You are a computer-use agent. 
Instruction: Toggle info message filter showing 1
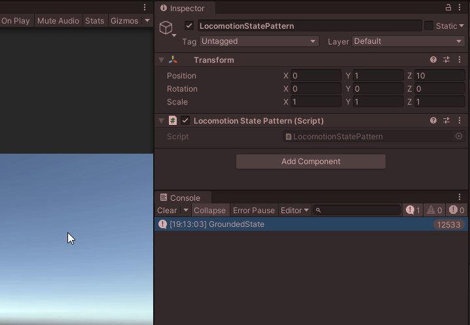pos(413,211)
